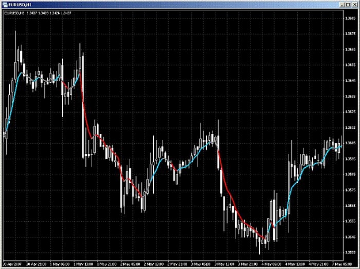Maximize the EURUSD,H1 chart window
The height and width of the screenshot is (269, 360).
click(x=348, y=5)
